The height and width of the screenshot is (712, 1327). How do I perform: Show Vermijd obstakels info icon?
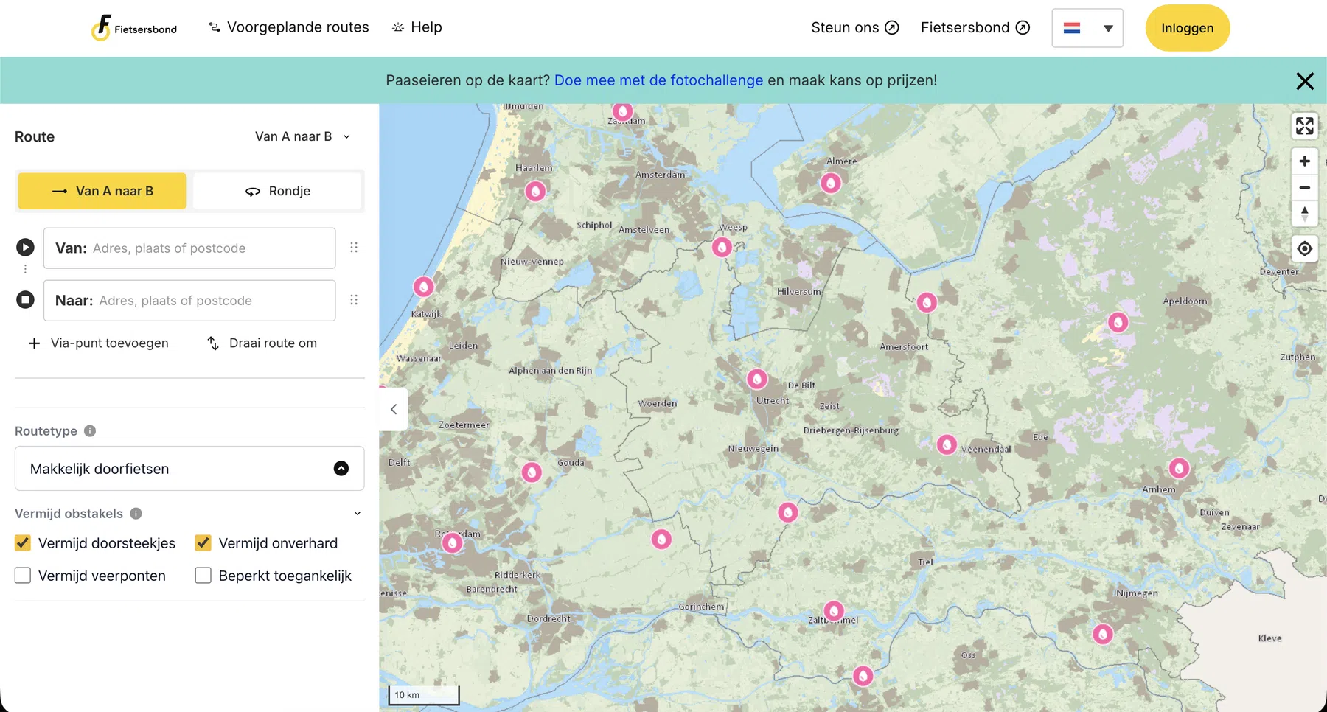tap(136, 514)
